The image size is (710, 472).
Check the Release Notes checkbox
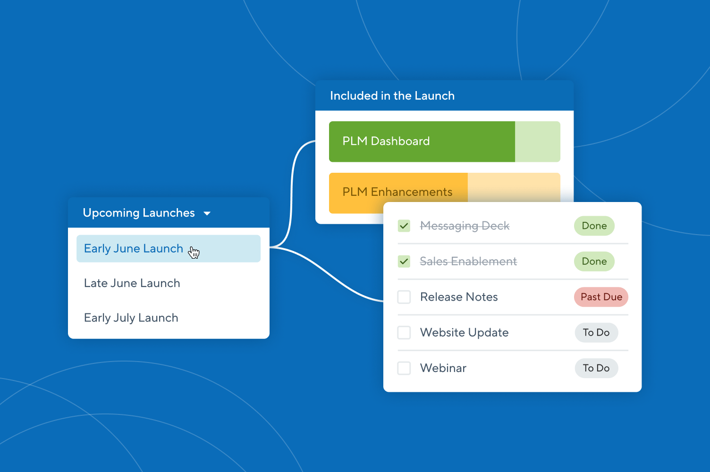(x=404, y=297)
